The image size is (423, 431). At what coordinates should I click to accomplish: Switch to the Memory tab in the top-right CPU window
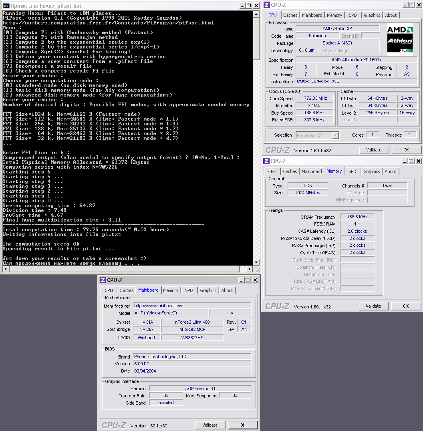(x=334, y=15)
